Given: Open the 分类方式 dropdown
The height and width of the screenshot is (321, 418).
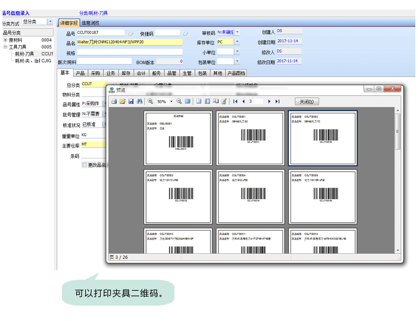Looking at the screenshot, I should click(x=50, y=22).
